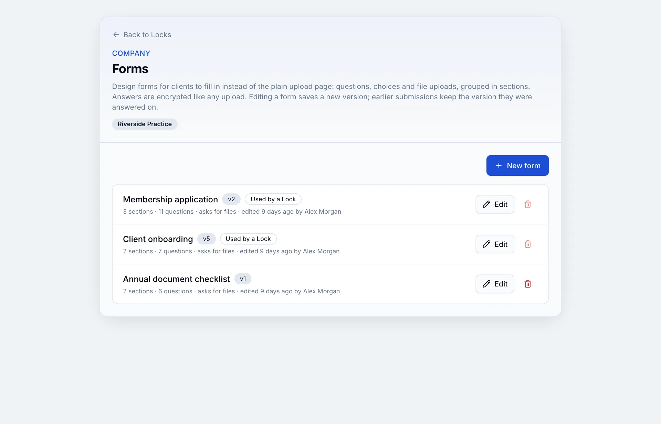Select the Client onboarding title
Screen dimensions: 661x424
pos(158,239)
